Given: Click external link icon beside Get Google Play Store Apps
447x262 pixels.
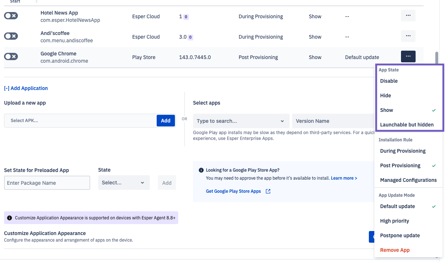Looking at the screenshot, I should pyautogui.click(x=268, y=191).
